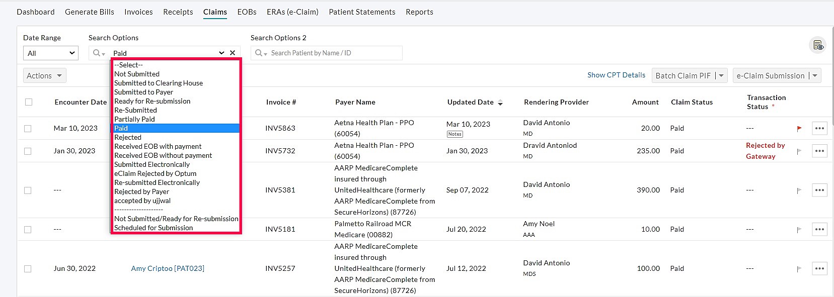The image size is (834, 297).
Task: Open patient Amy Criptoo [PAT023] link
Action: (168, 268)
